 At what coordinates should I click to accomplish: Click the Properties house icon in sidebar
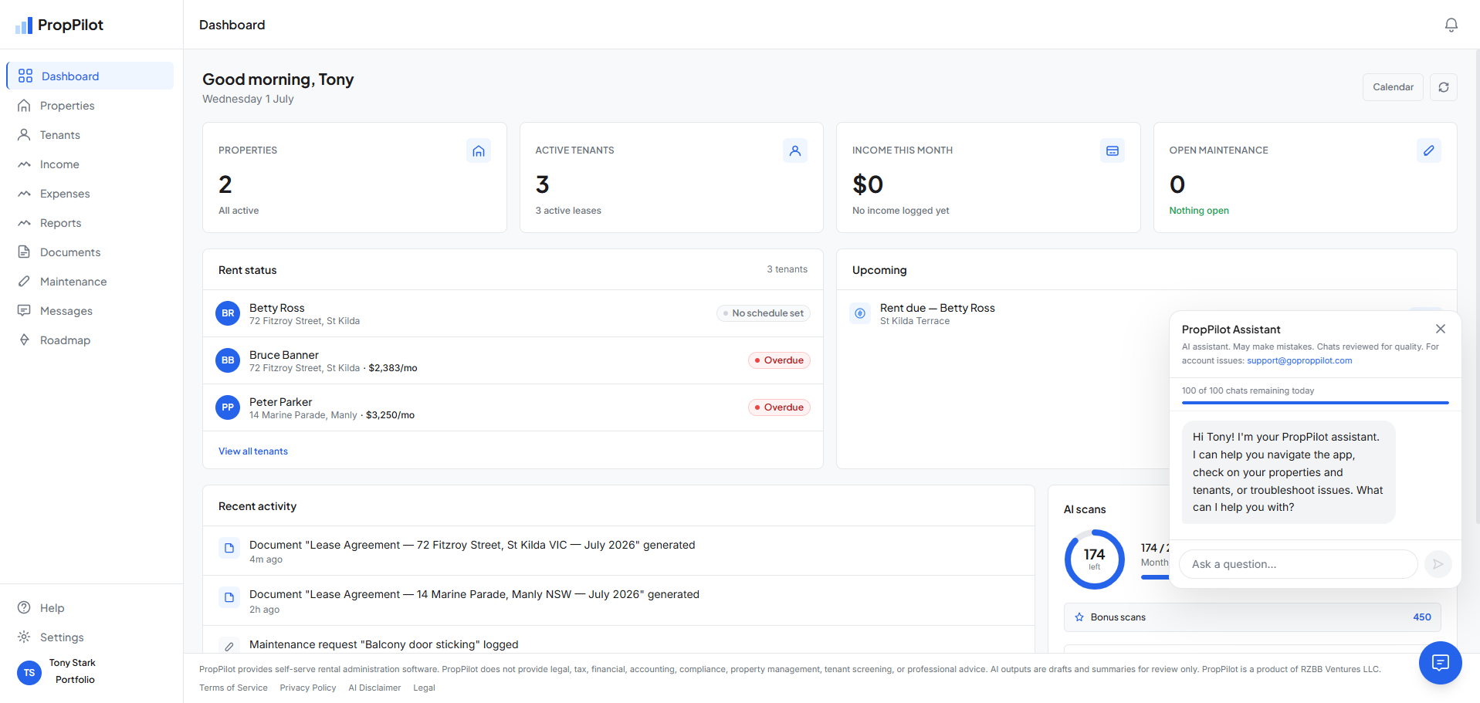(25, 106)
